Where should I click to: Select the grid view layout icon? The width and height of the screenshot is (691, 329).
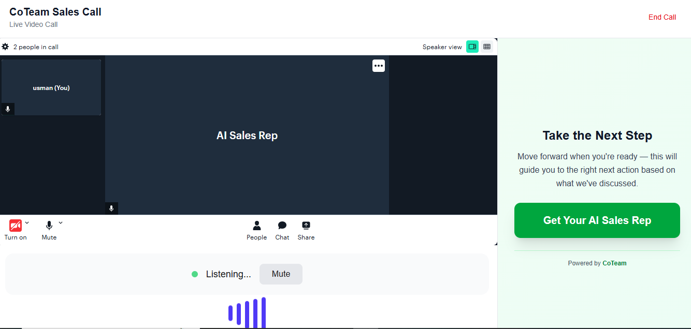tap(487, 46)
